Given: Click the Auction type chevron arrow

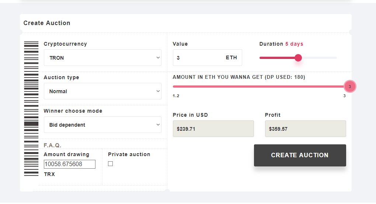Looking at the screenshot, I should 158,91.
